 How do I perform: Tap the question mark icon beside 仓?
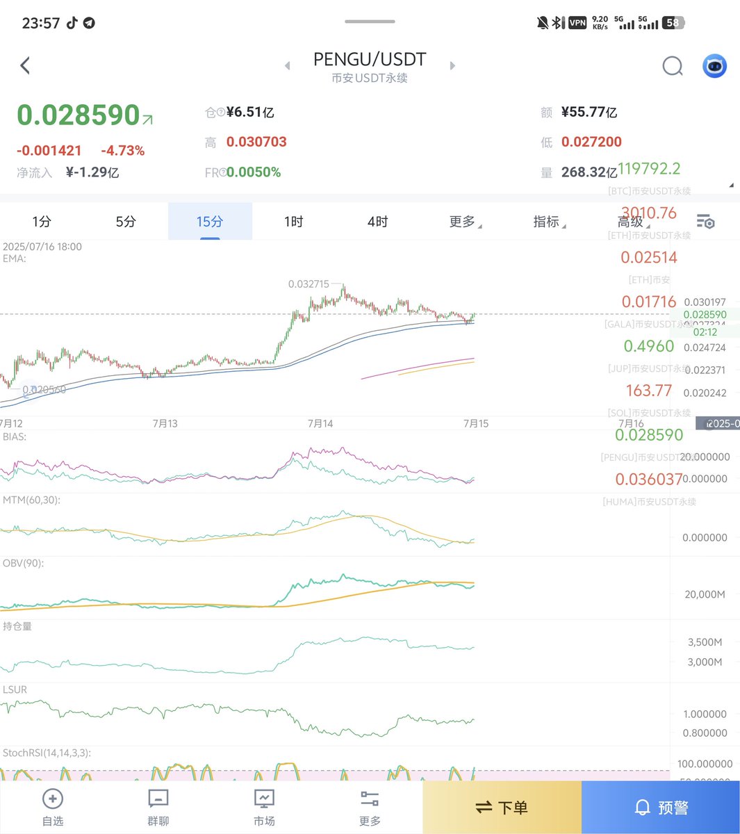click(221, 113)
